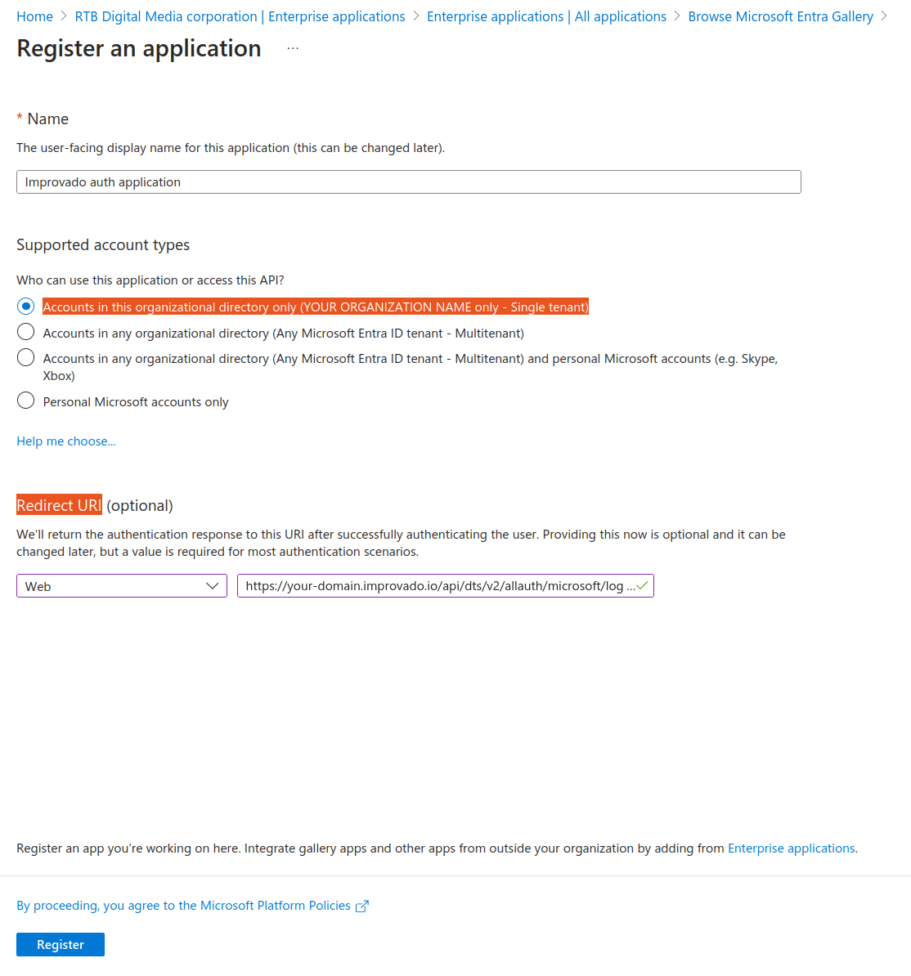Select the Multitenant-only accounts radio button

25,332
